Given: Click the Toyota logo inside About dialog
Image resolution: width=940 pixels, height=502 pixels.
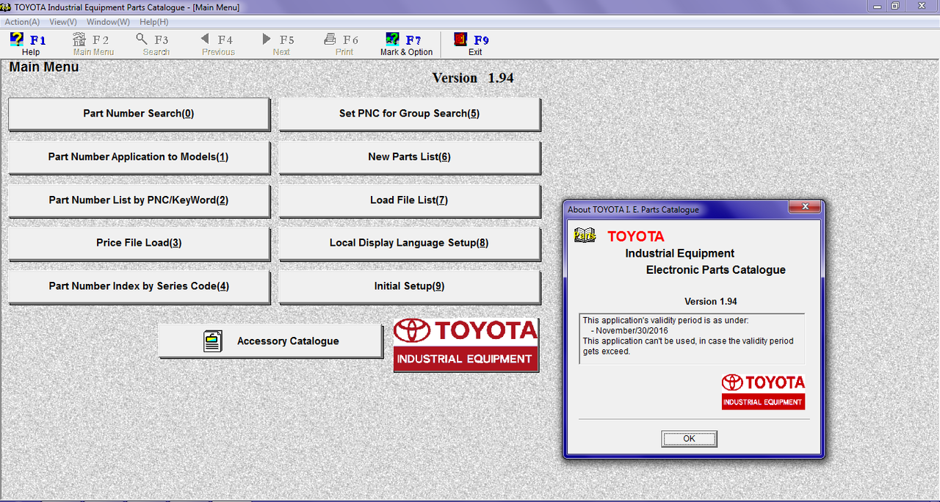Looking at the screenshot, I should (763, 391).
